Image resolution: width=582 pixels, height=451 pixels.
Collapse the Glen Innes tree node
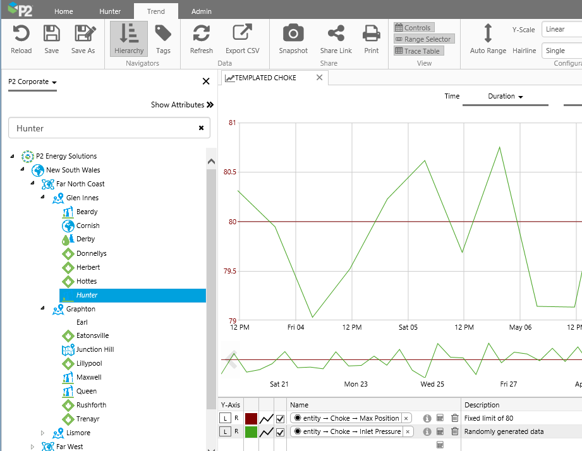(x=44, y=198)
